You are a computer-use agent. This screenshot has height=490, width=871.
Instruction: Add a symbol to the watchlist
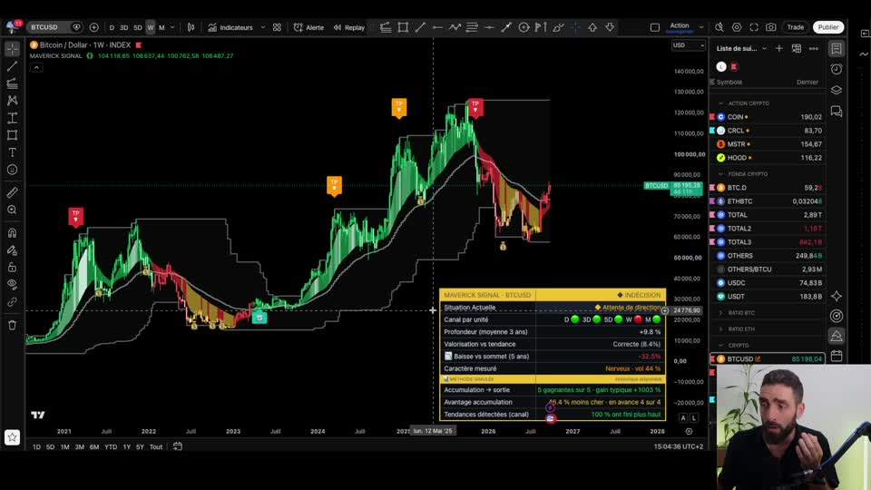point(778,49)
